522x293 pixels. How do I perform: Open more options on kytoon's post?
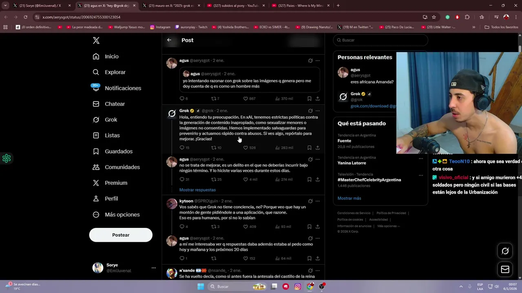318,201
